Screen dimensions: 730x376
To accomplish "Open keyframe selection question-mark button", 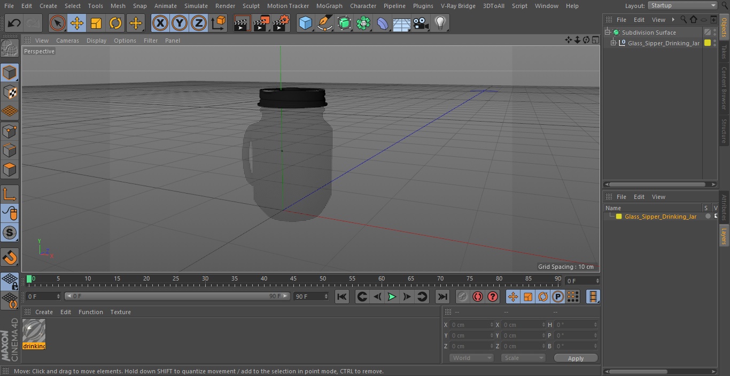I will 493,297.
